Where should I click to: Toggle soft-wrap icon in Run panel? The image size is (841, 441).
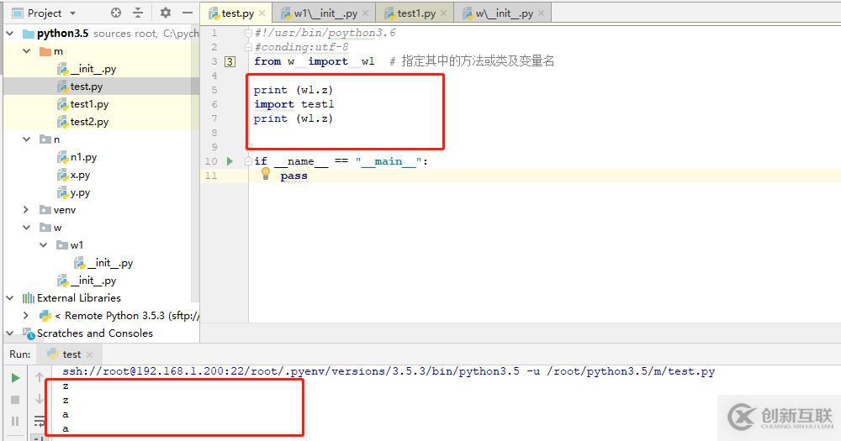[x=40, y=421]
